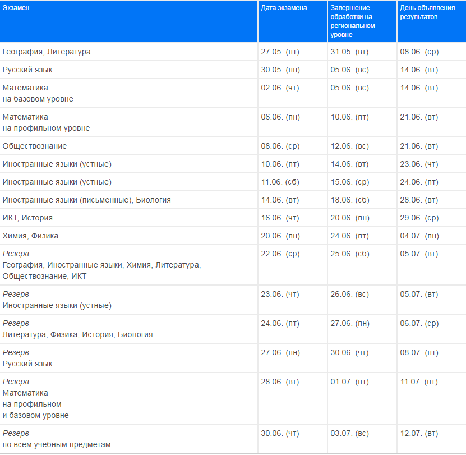Screen dimensions: 466x455
Task: Click the 'Экзамен' column header
Action: coord(128,21)
